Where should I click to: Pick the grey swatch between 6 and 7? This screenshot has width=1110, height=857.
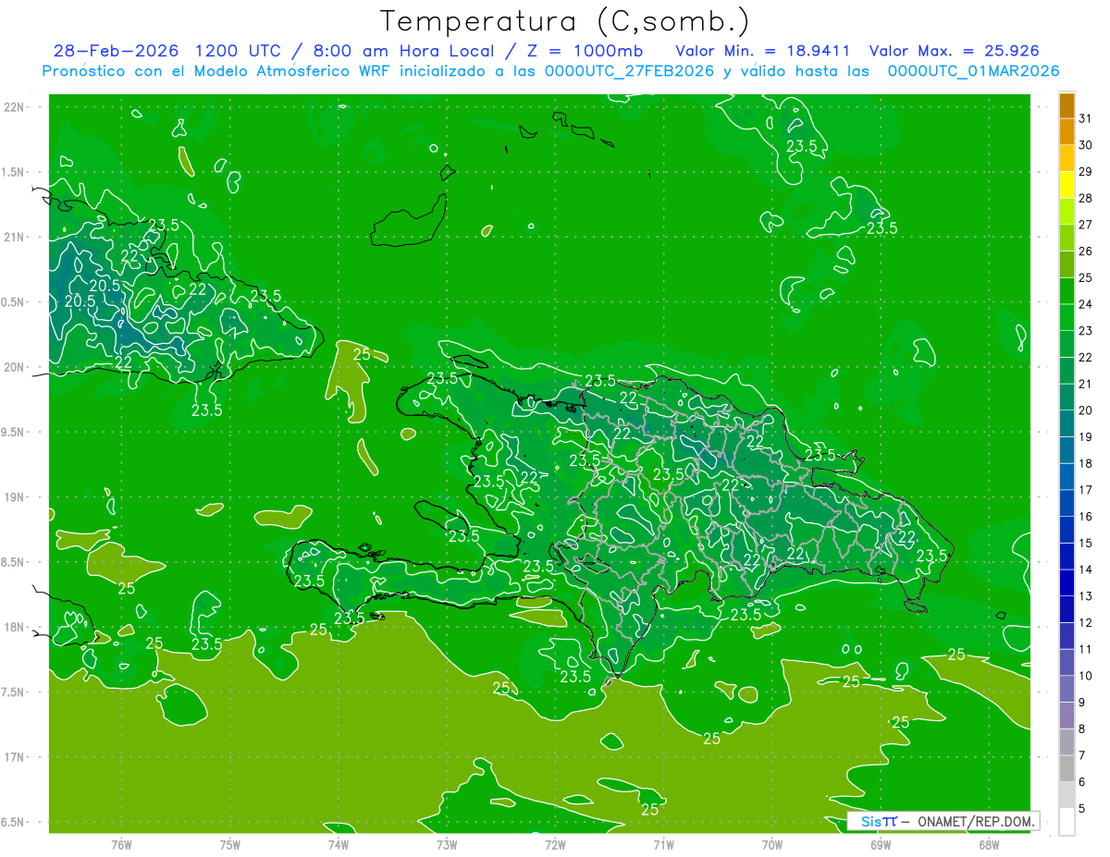tap(1067, 768)
